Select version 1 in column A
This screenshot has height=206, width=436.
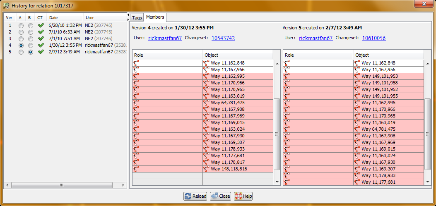[x=21, y=26]
